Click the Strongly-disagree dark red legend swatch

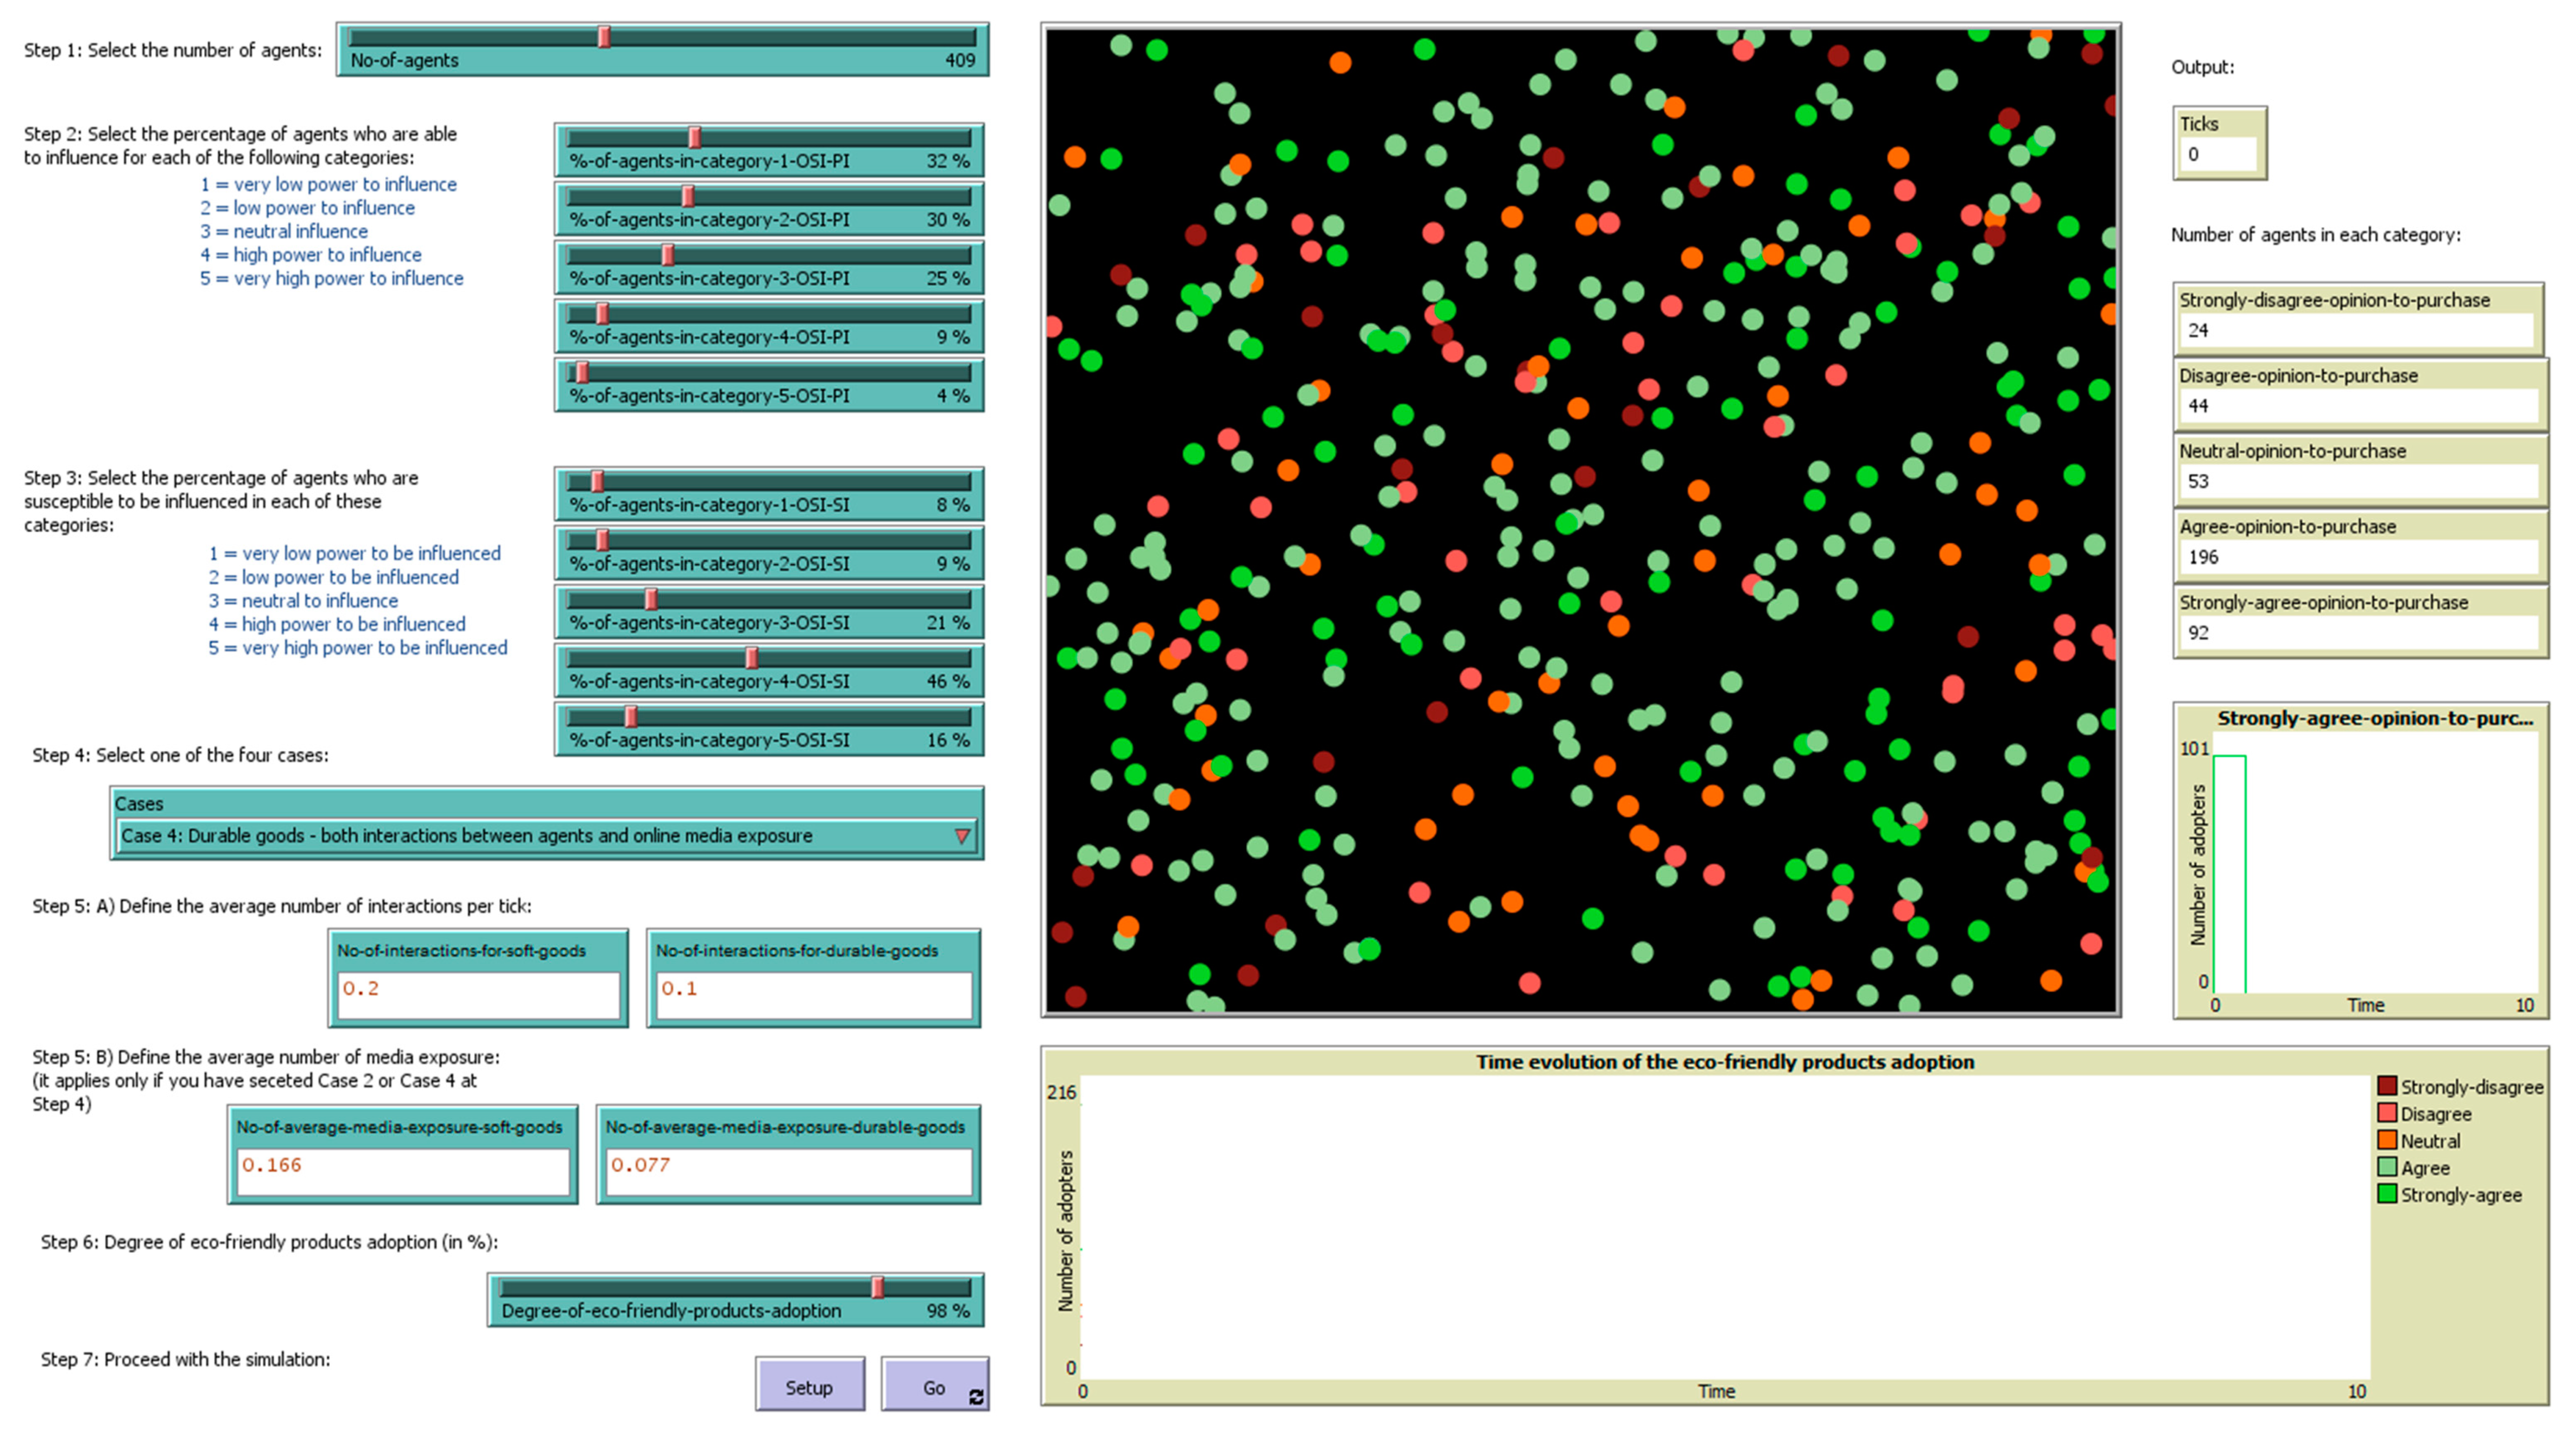2387,1086
